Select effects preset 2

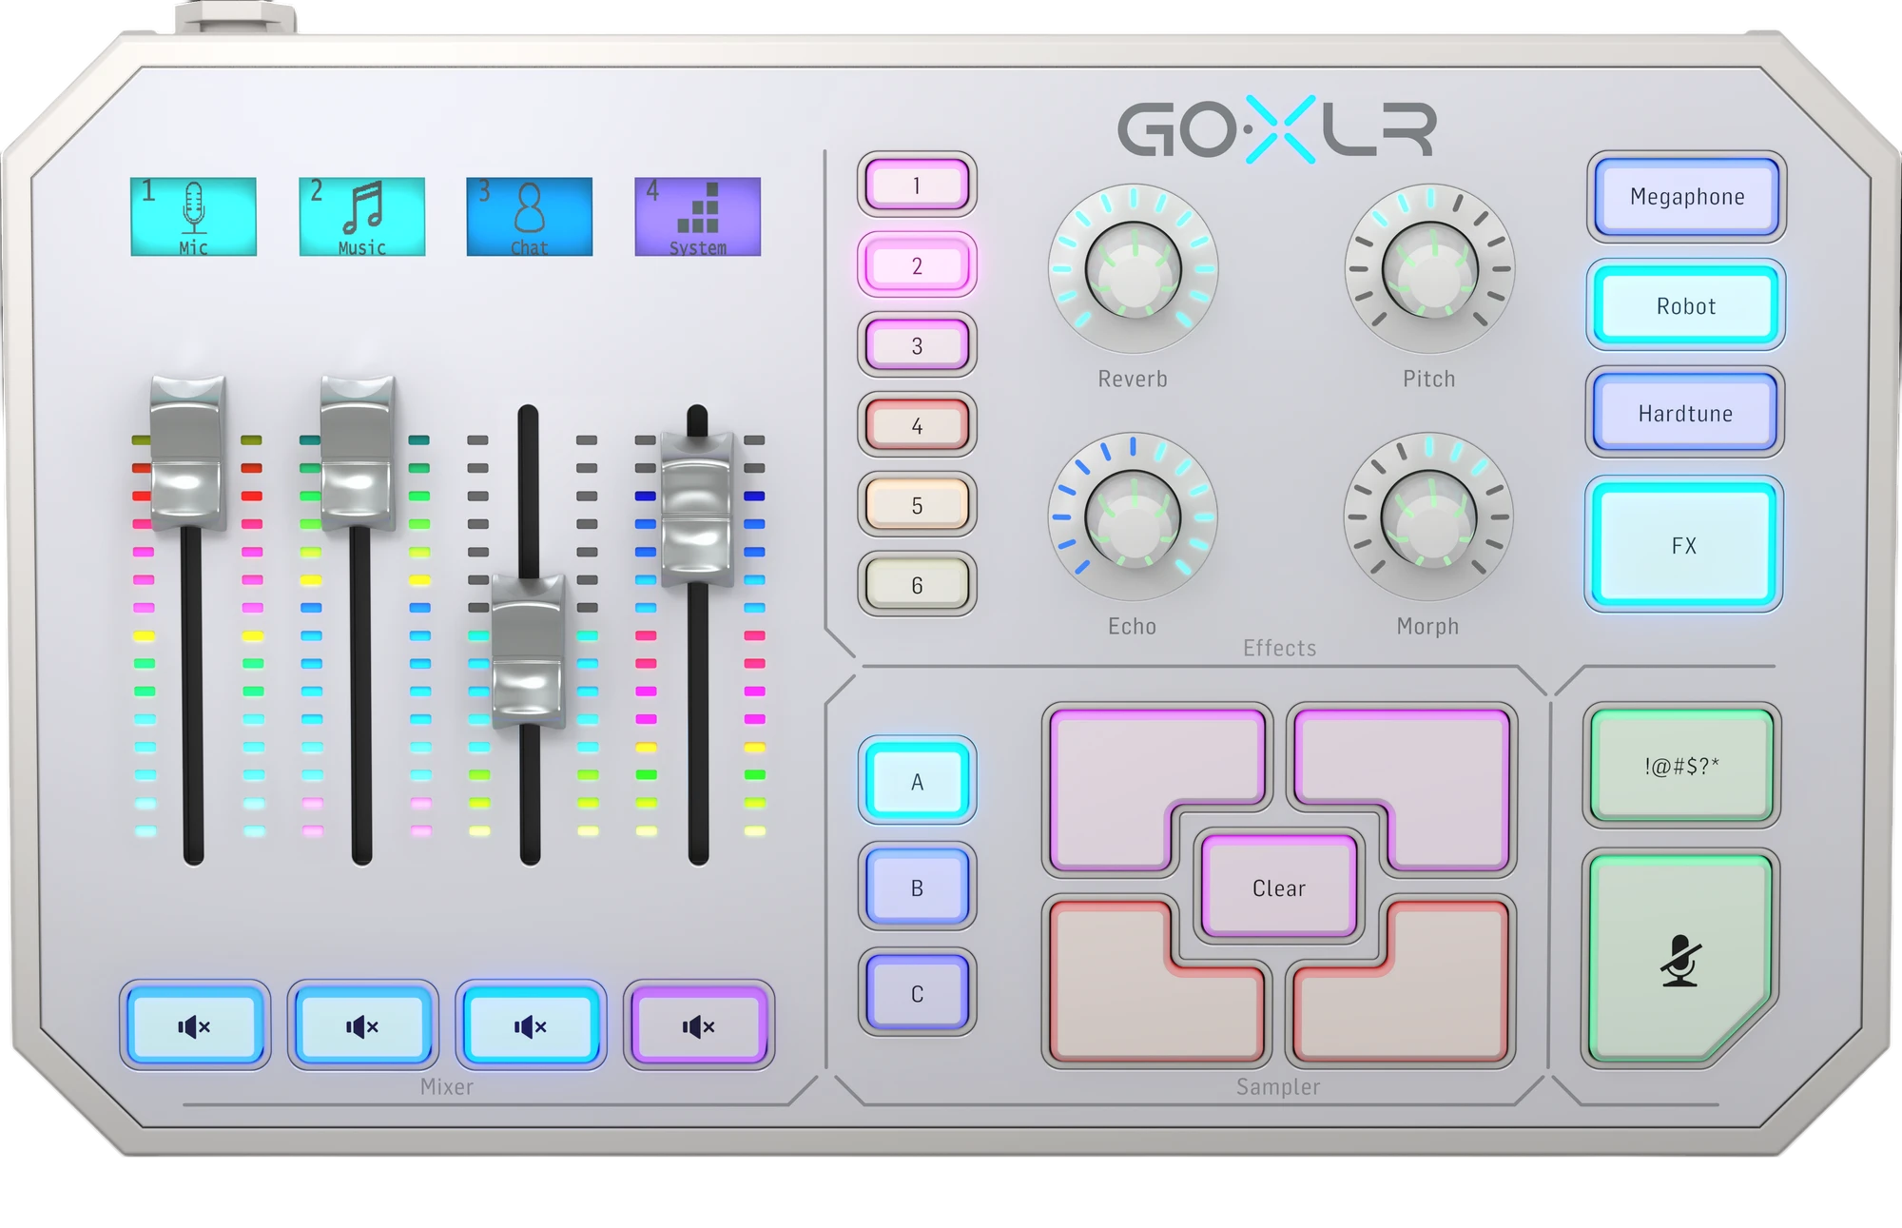click(x=917, y=264)
